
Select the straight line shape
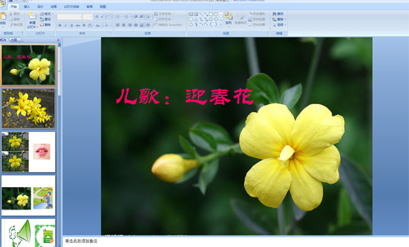click(201, 14)
